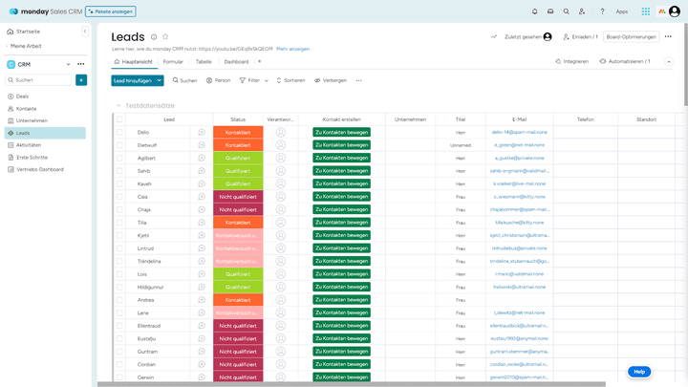
Task: Tick the select-all checkbox in table header
Action: (x=119, y=119)
